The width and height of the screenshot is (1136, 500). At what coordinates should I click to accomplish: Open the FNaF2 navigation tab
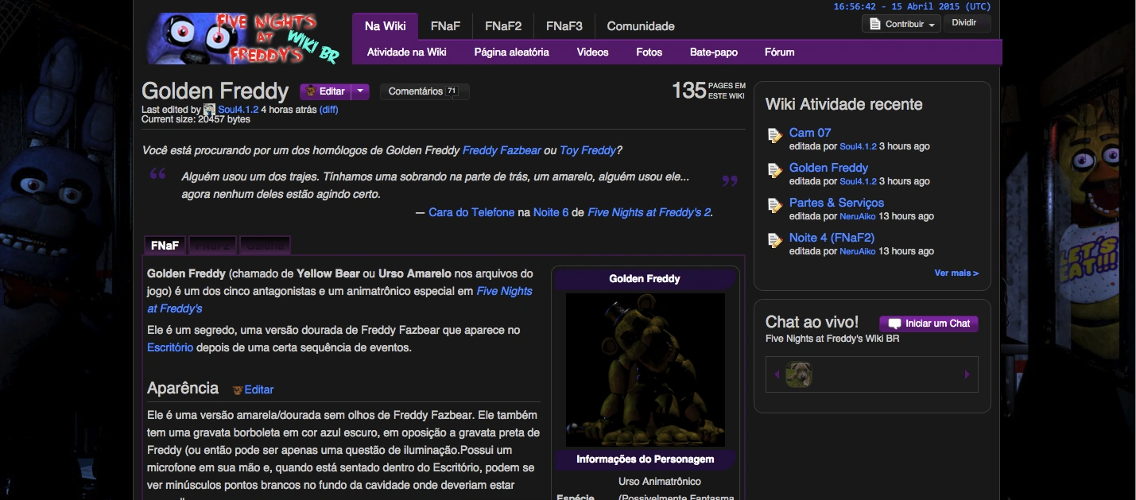[503, 26]
